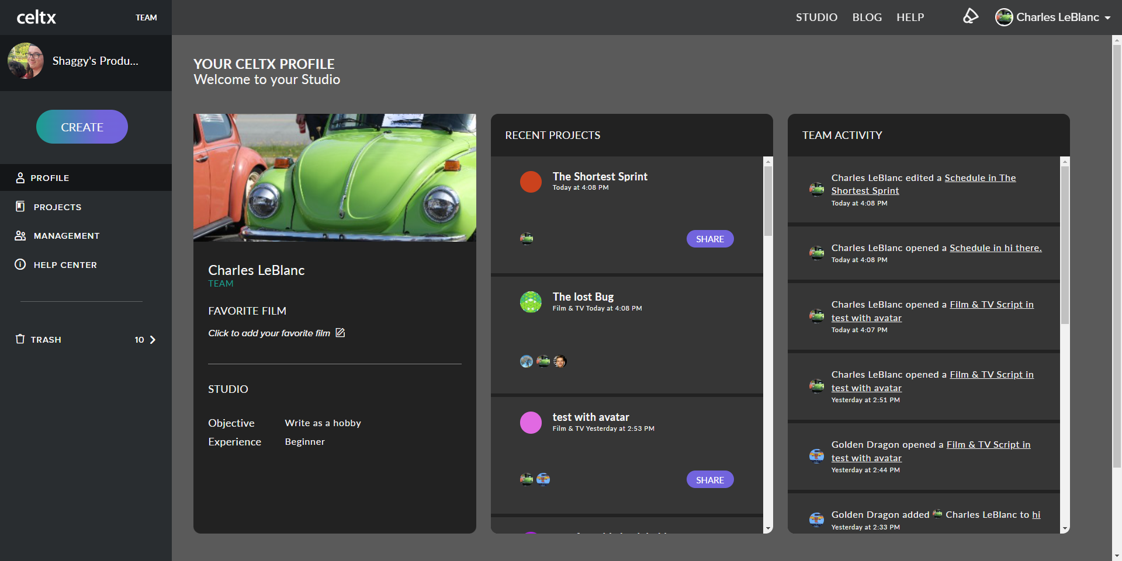Open the 'hi' link in Golden Dragon added activity

[1036, 515]
